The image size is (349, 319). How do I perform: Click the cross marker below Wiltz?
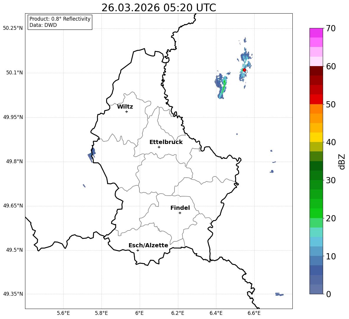(126, 112)
